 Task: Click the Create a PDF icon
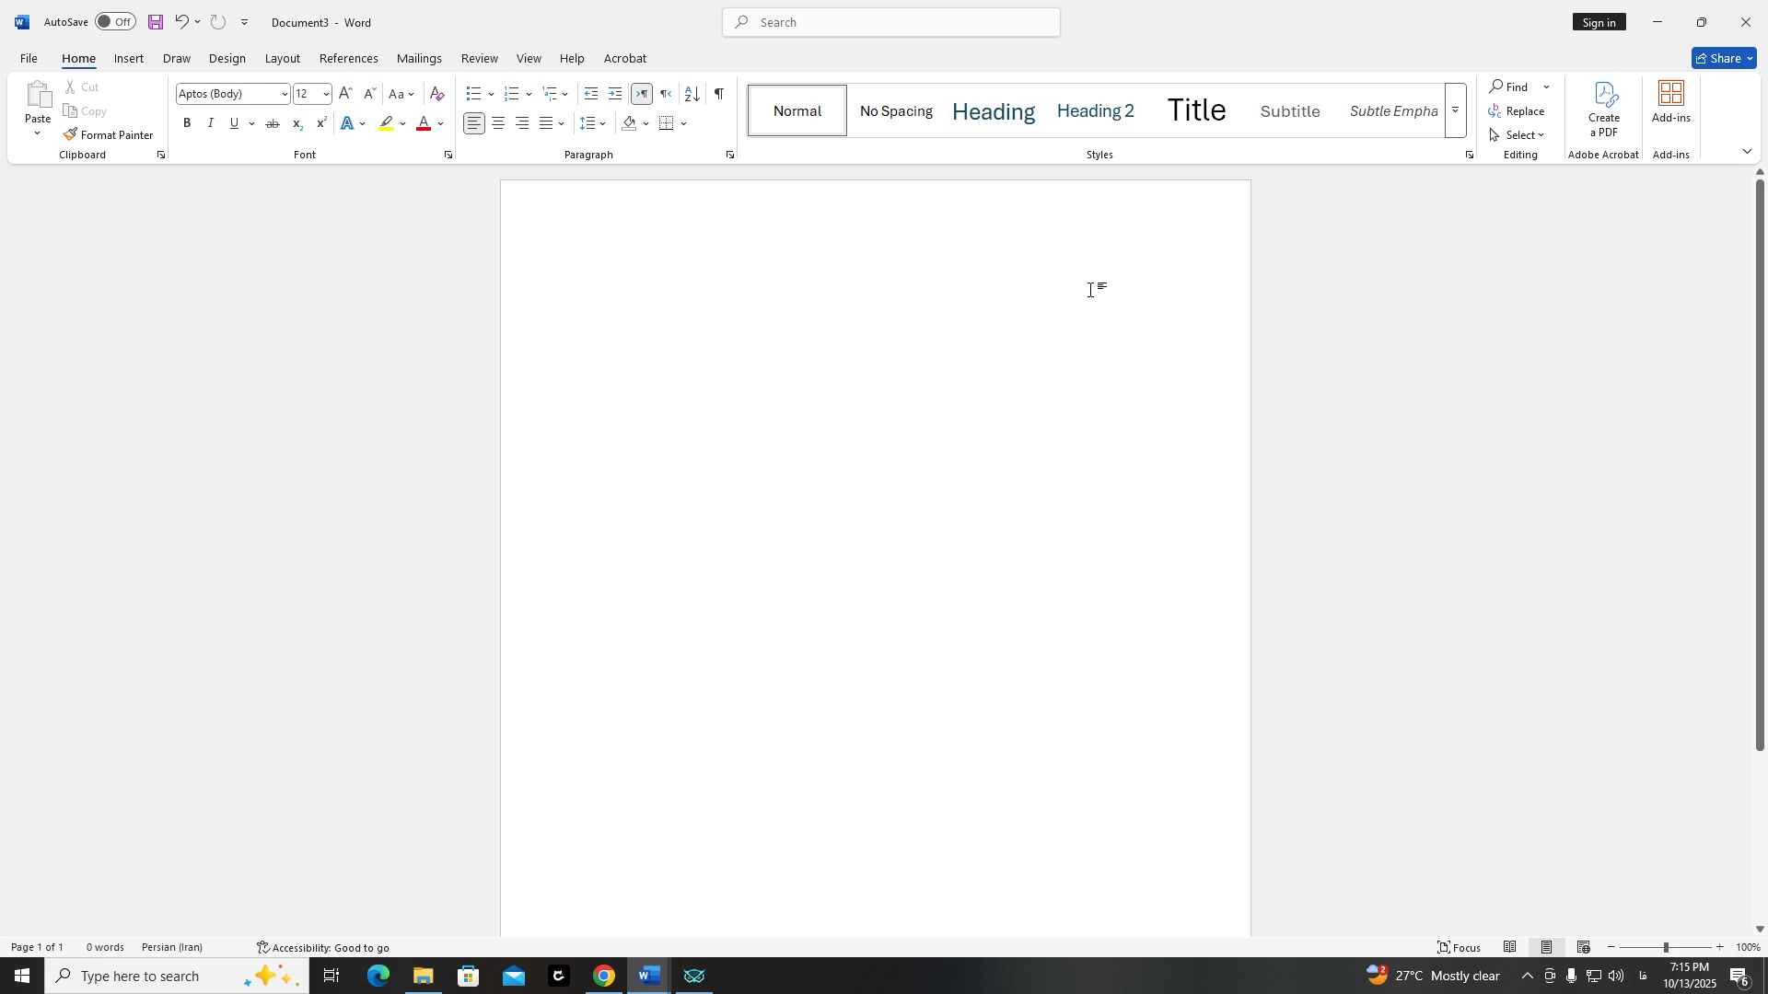(1604, 109)
